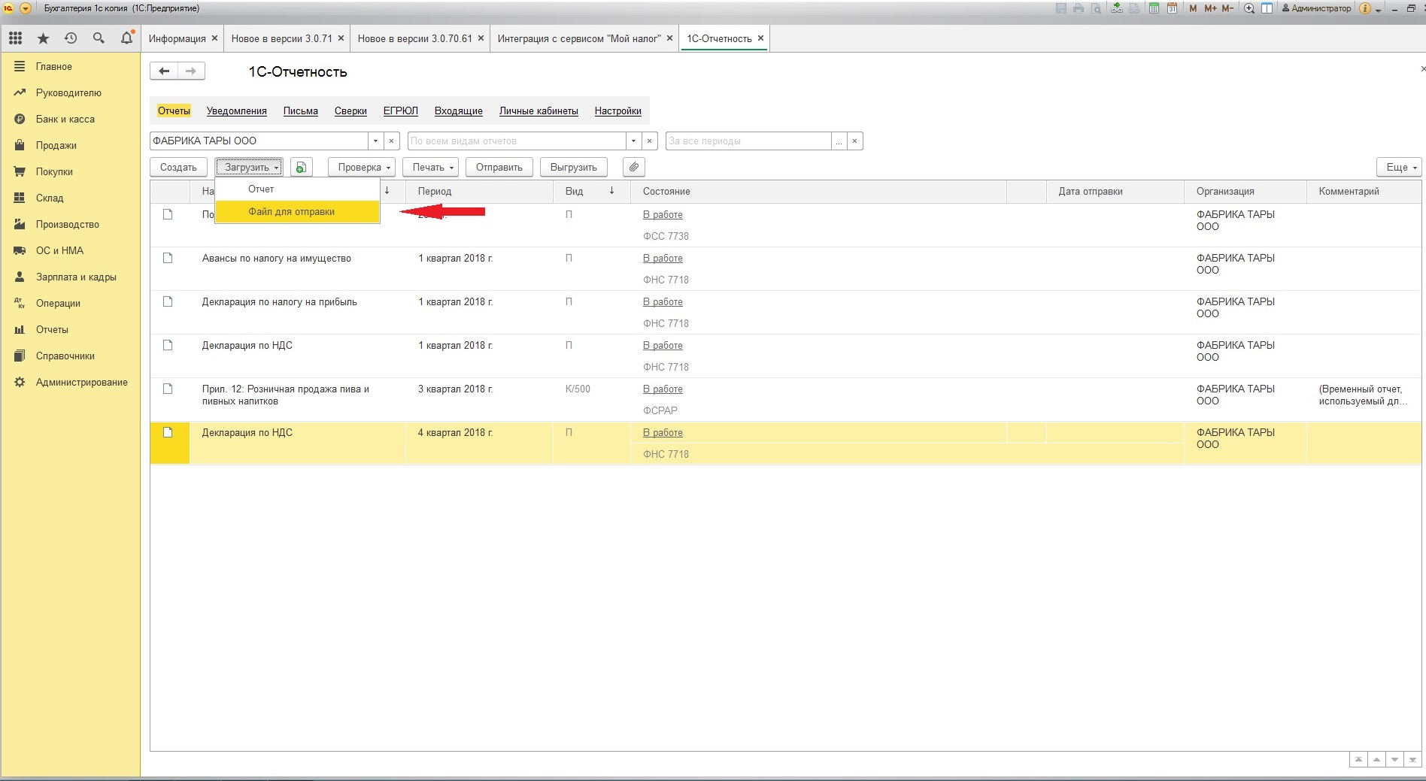Jump to list start with top arrow button
Viewport: 1426px width, 781px height.
[1358, 760]
